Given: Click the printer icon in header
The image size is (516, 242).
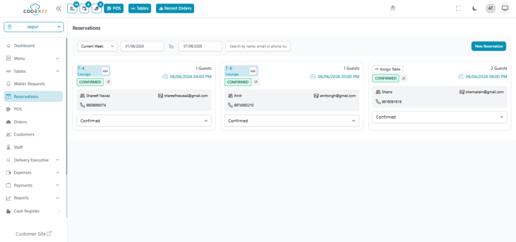Looking at the screenshot, I should [x=393, y=8].
